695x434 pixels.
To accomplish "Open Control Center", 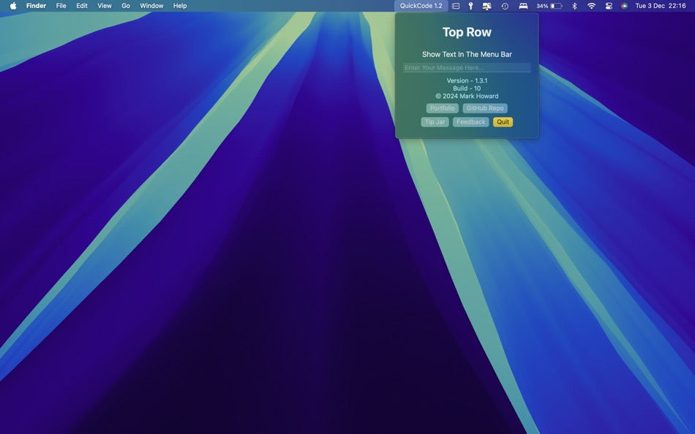I will [609, 6].
